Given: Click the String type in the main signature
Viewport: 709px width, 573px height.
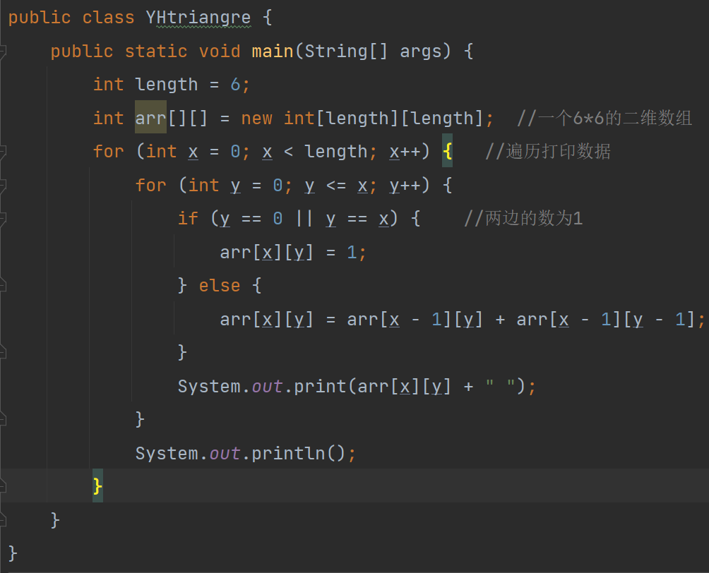Looking at the screenshot, I should tap(335, 52).
